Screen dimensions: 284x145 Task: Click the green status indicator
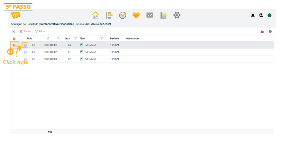click(270, 15)
